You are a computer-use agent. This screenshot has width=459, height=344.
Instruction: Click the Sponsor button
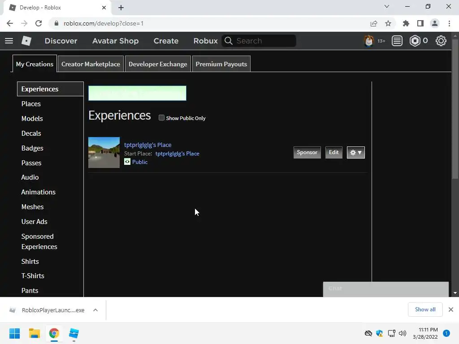307,152
